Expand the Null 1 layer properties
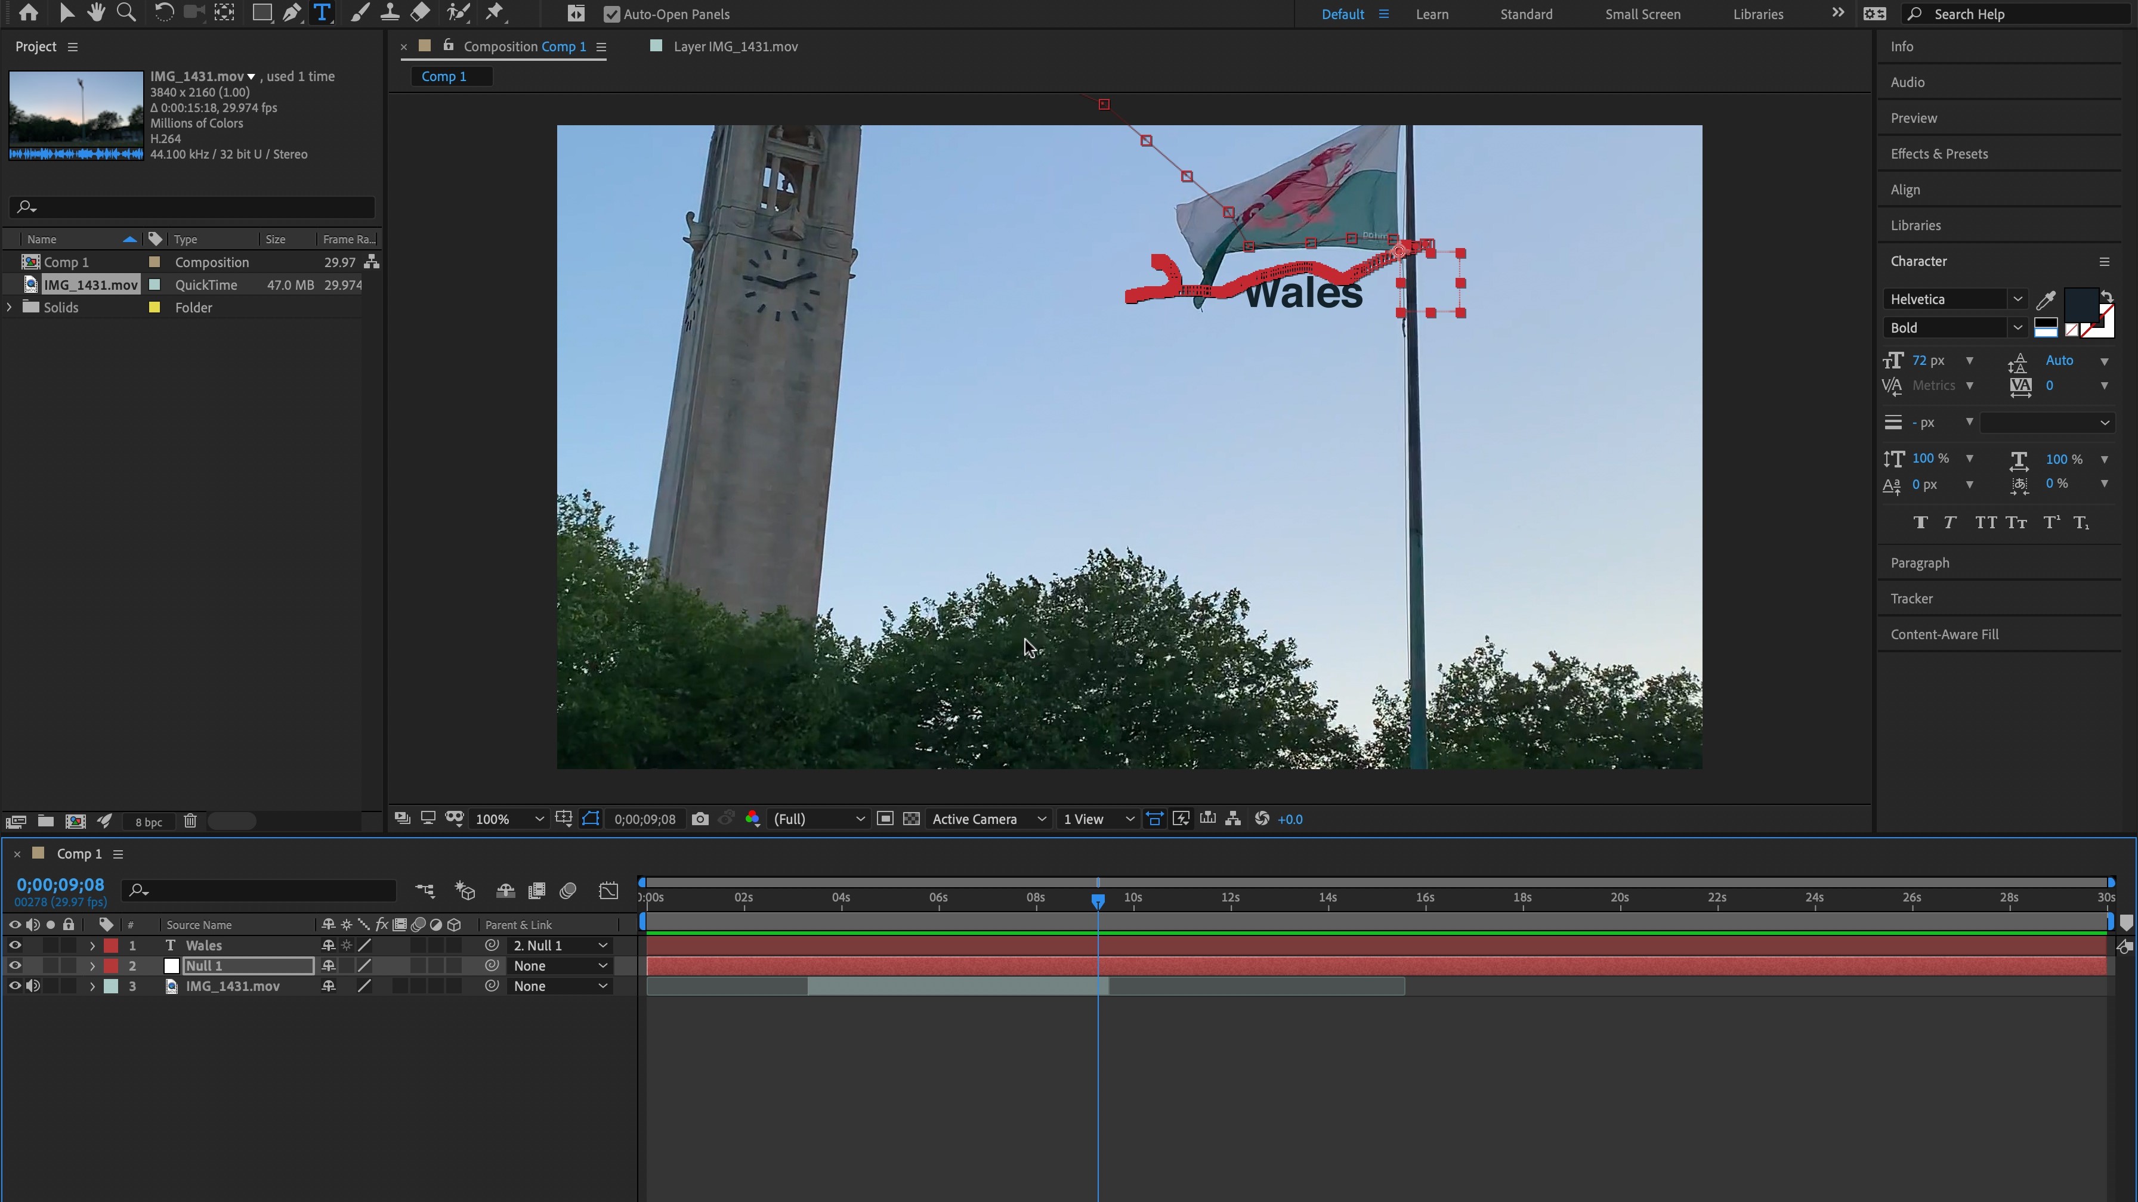Viewport: 2138px width, 1202px height. (x=91, y=964)
